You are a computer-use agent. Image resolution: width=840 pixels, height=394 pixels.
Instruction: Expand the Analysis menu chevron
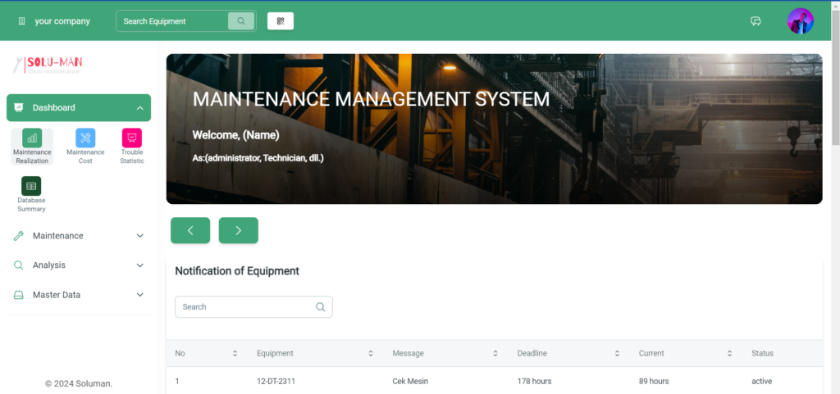coord(139,265)
